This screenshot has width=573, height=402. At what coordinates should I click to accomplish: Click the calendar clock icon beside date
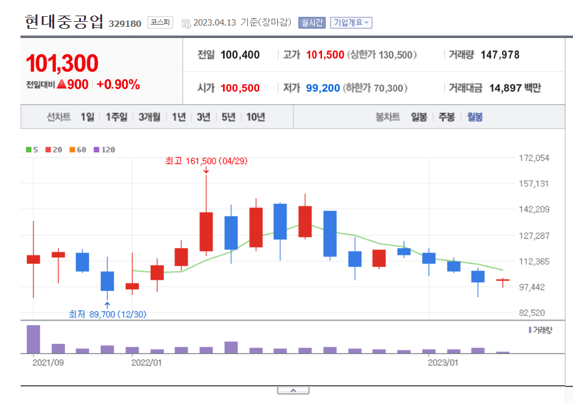tap(186, 24)
